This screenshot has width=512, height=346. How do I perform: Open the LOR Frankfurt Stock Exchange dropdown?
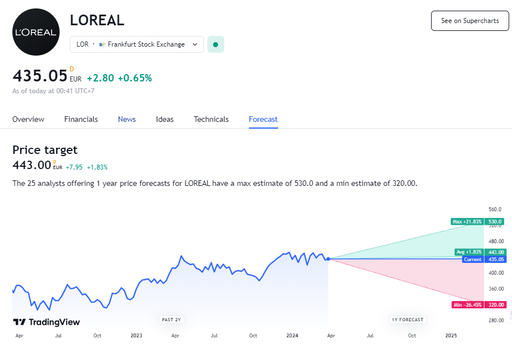(137, 44)
